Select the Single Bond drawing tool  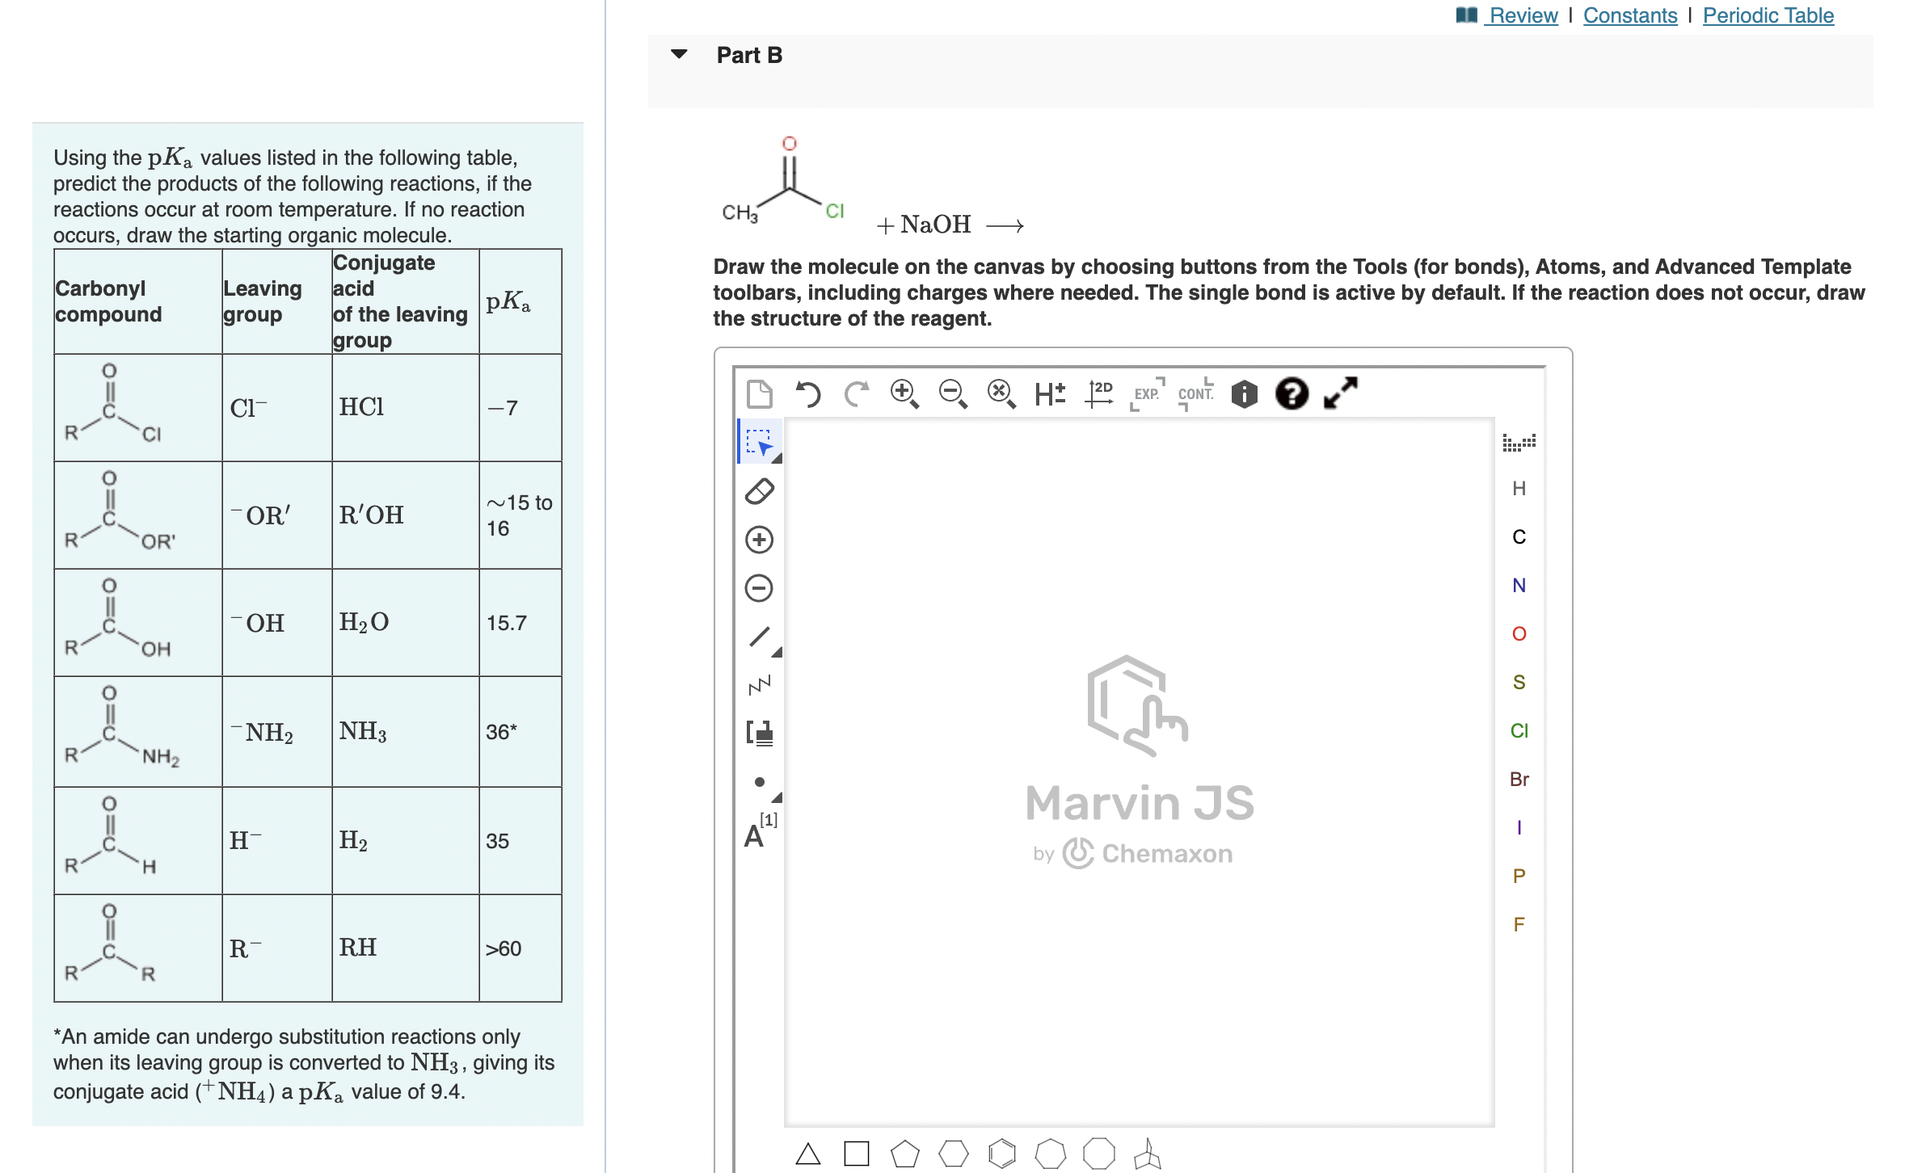(x=758, y=637)
